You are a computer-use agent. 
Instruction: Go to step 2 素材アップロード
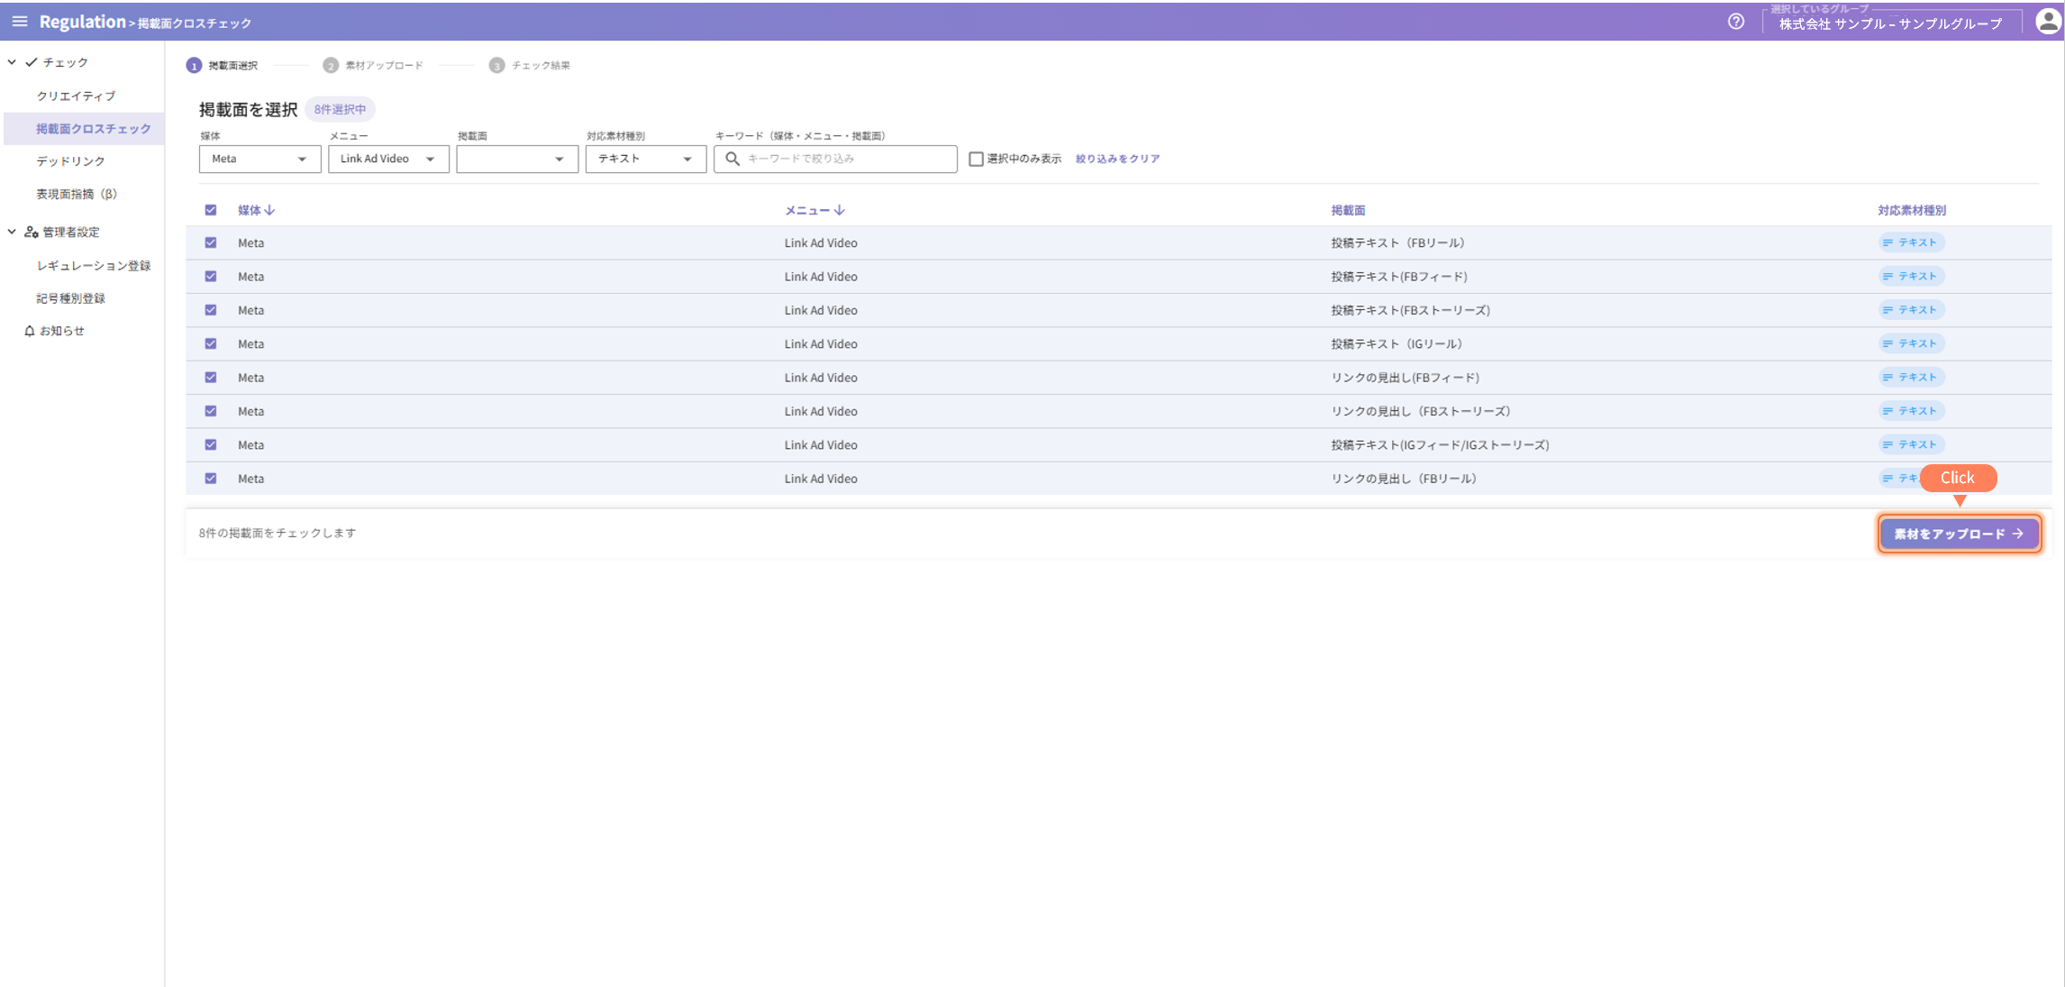(373, 65)
